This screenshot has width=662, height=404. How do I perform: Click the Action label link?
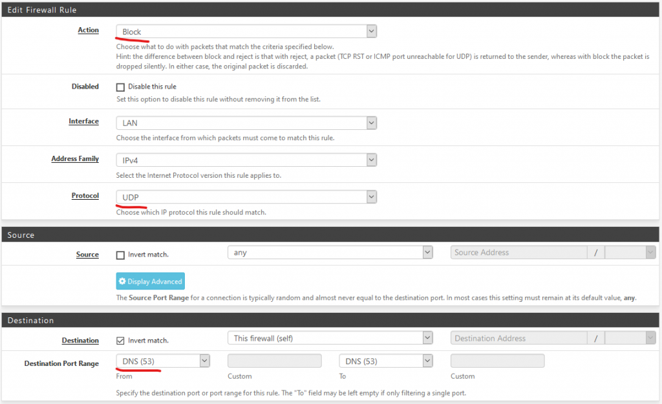point(88,30)
